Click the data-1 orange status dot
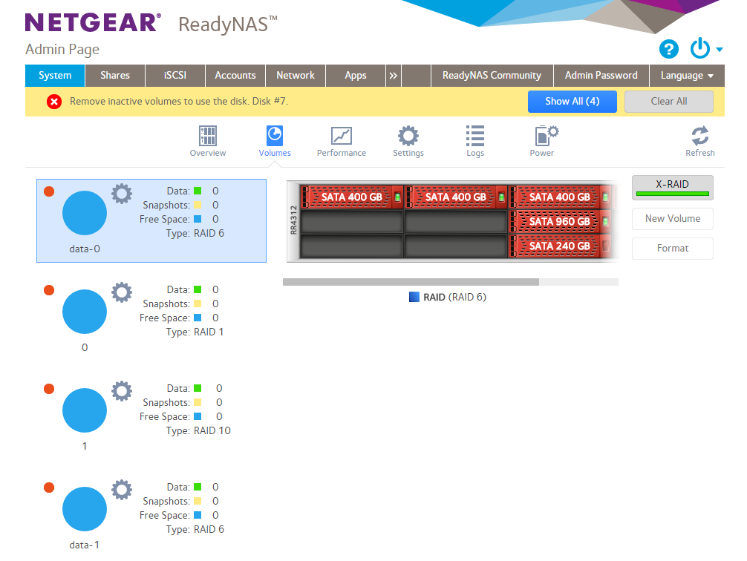Viewport: 747px width, 561px height. coord(49,488)
